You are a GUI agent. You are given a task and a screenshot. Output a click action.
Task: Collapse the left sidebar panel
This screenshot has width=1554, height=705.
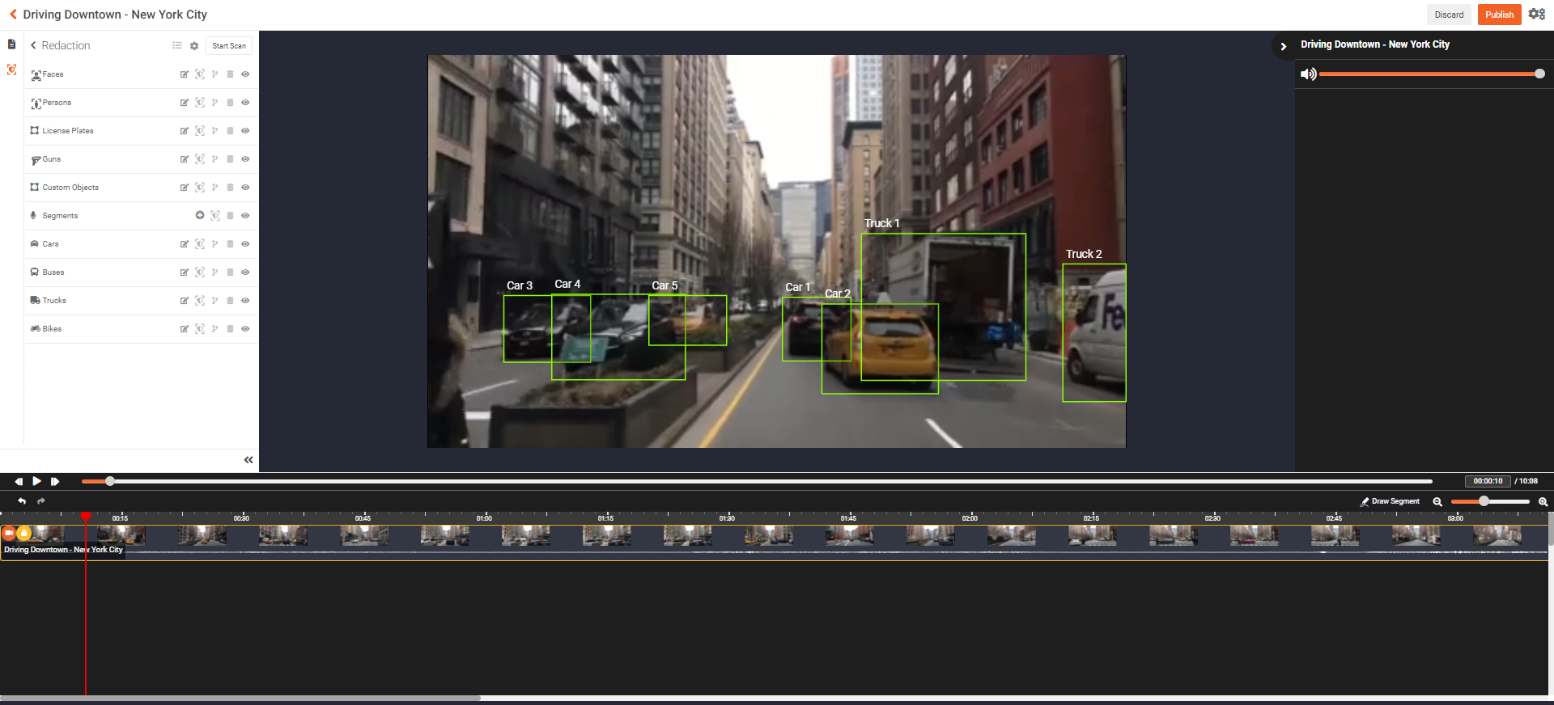[x=248, y=460]
